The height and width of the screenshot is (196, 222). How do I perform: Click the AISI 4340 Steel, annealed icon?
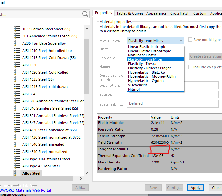17,144
